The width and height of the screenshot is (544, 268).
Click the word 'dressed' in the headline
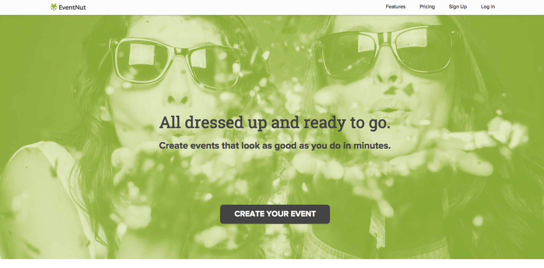[x=214, y=122]
